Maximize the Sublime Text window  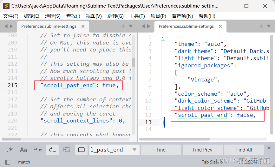[246, 6]
